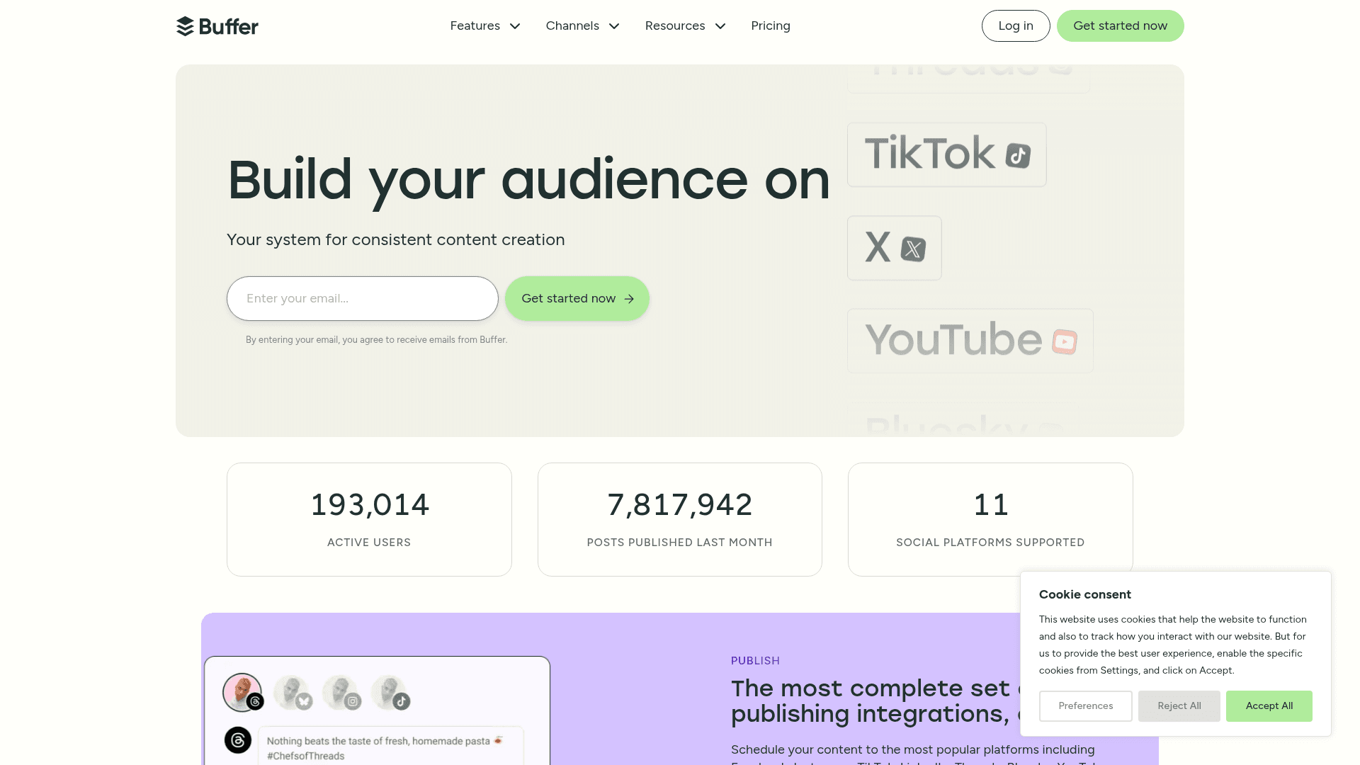Click the Log in button
The image size is (1360, 765).
(x=1016, y=26)
